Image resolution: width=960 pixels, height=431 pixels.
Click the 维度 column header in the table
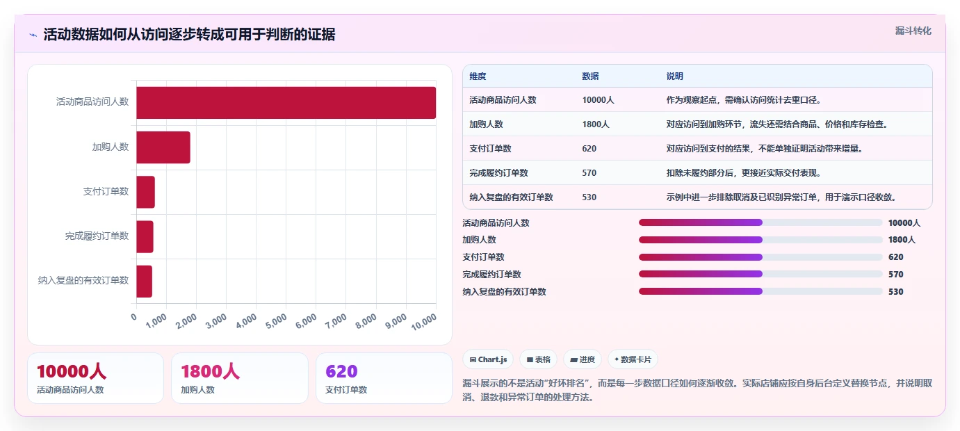coord(478,76)
